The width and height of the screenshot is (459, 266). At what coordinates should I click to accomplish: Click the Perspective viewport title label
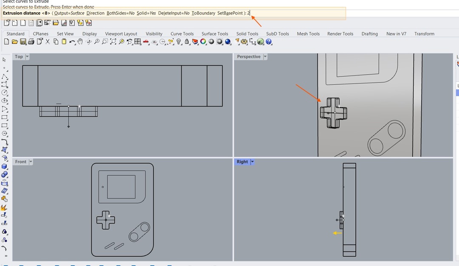click(x=249, y=57)
